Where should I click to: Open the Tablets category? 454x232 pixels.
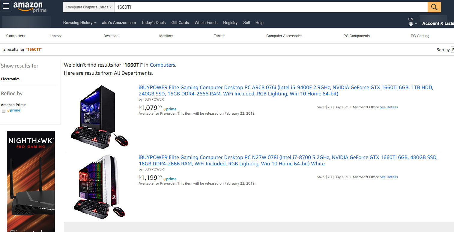[220, 36]
